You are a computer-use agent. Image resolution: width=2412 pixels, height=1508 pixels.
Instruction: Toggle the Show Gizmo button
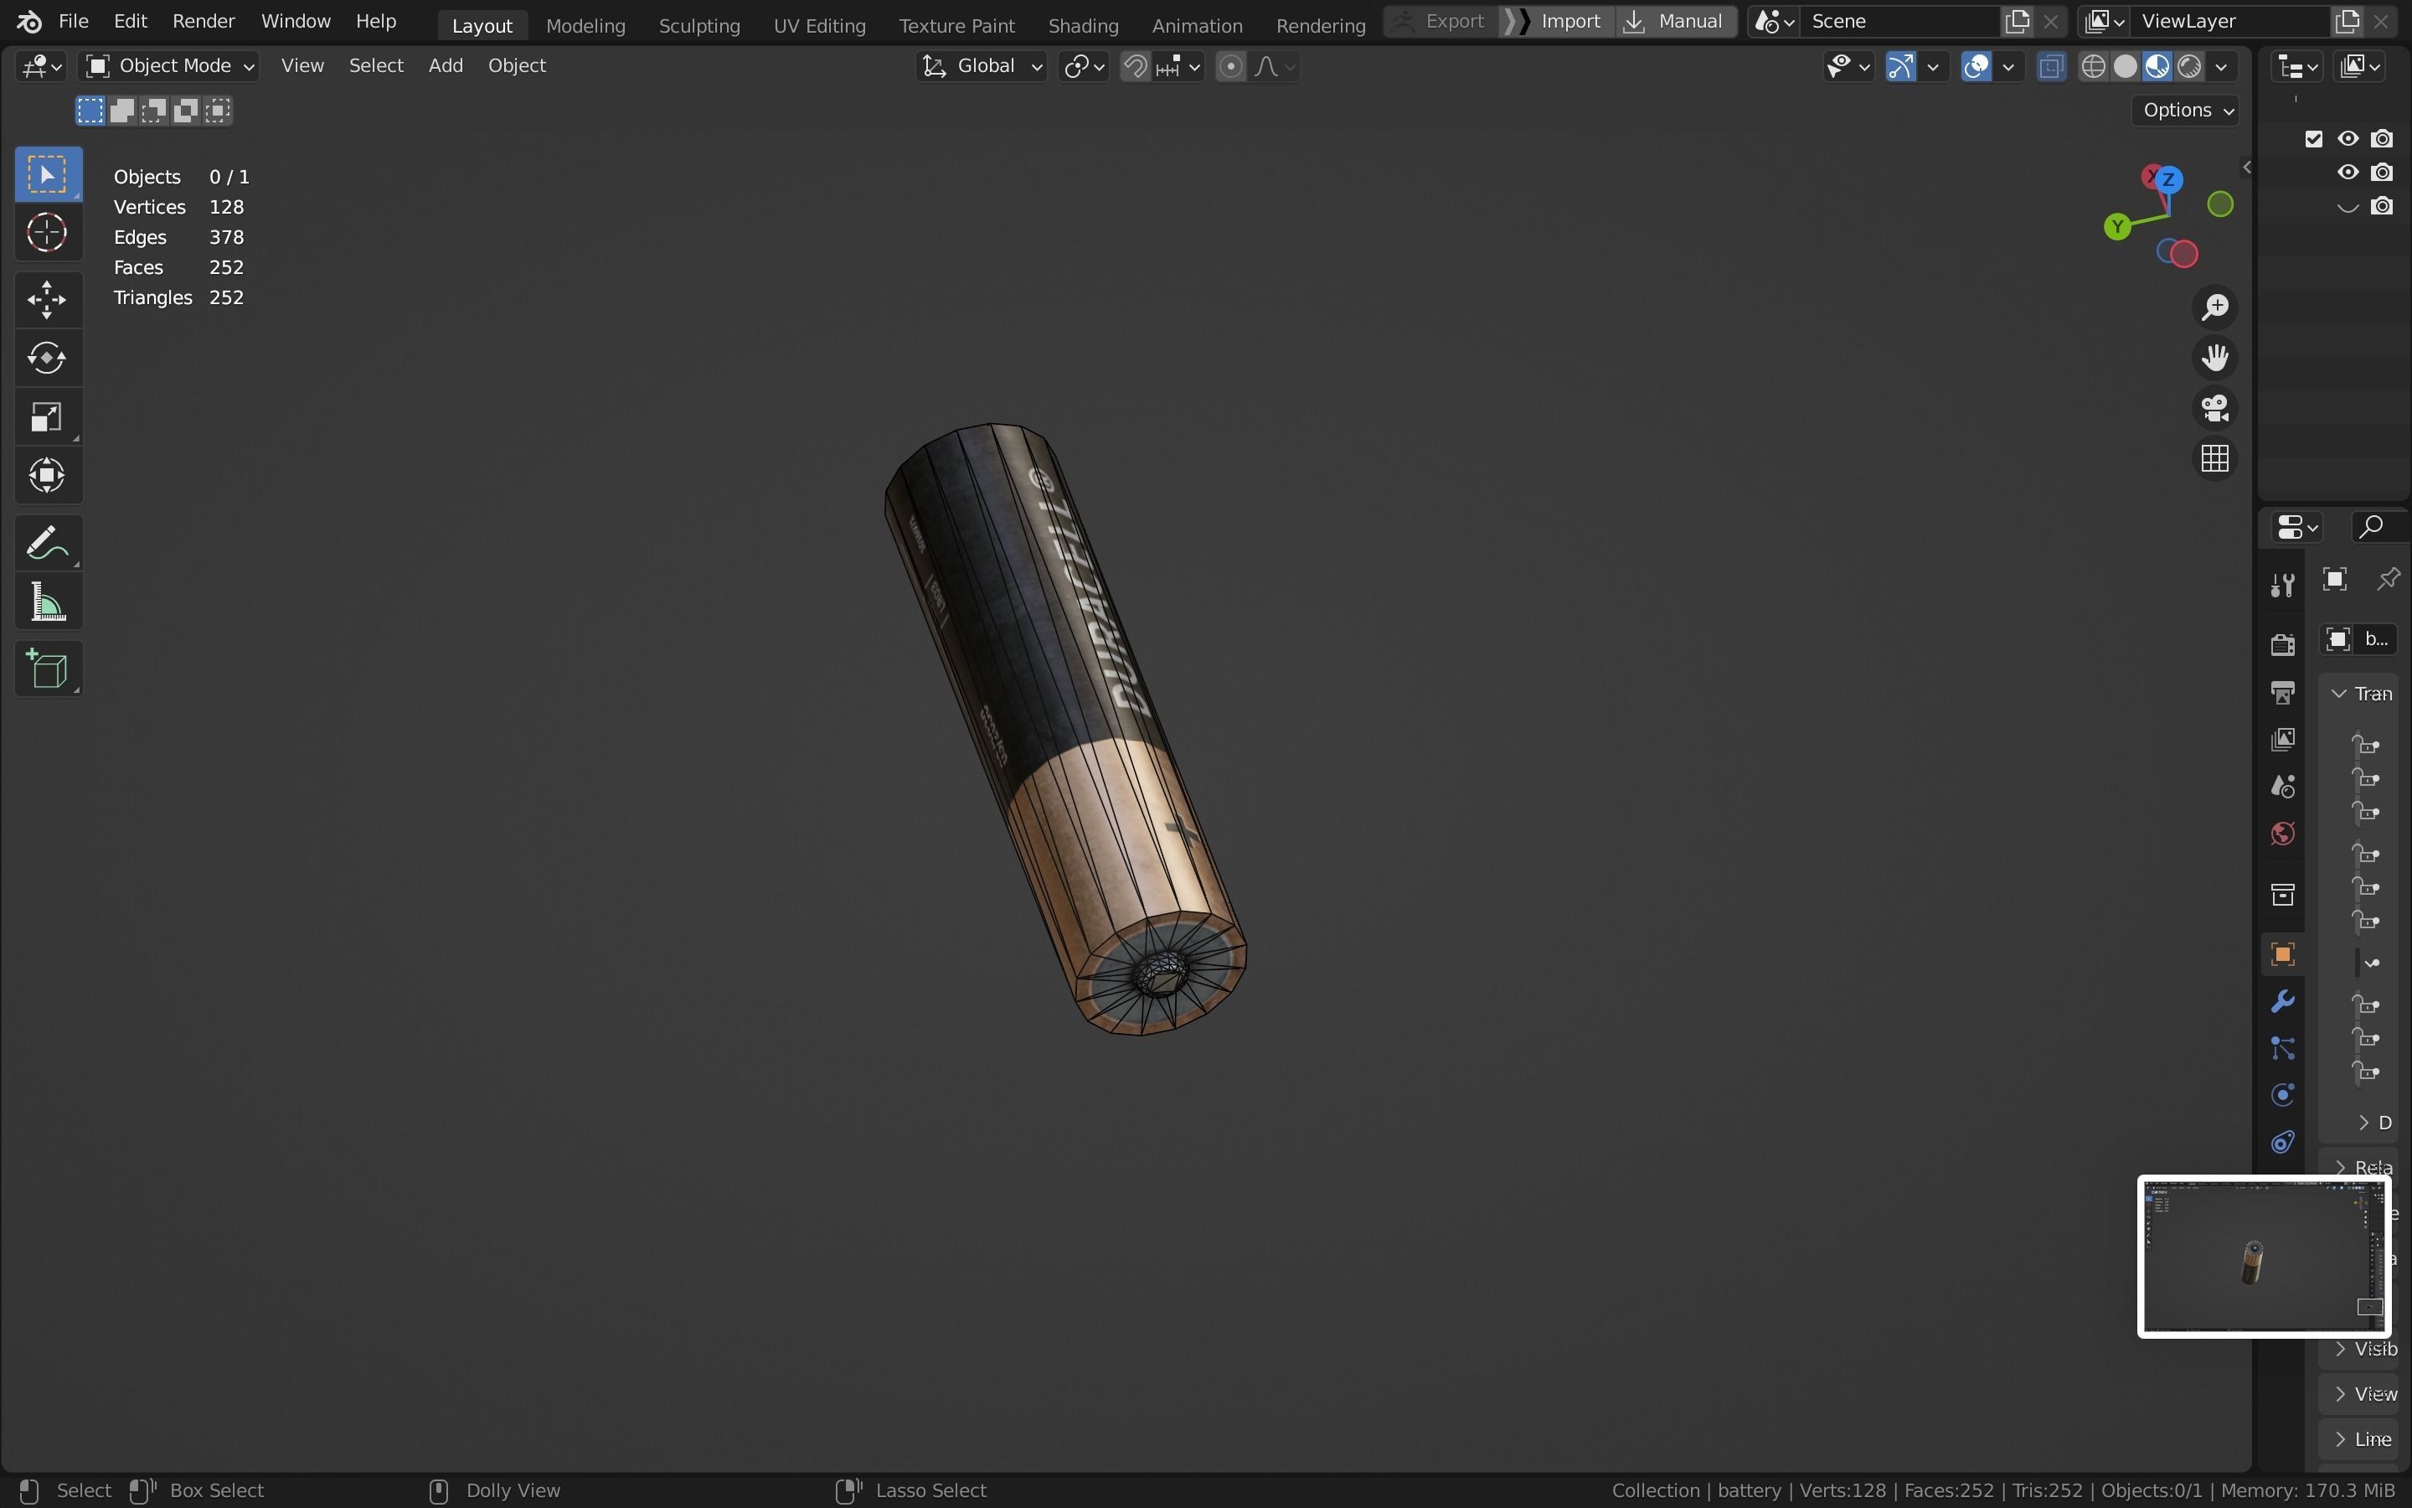(x=1900, y=67)
